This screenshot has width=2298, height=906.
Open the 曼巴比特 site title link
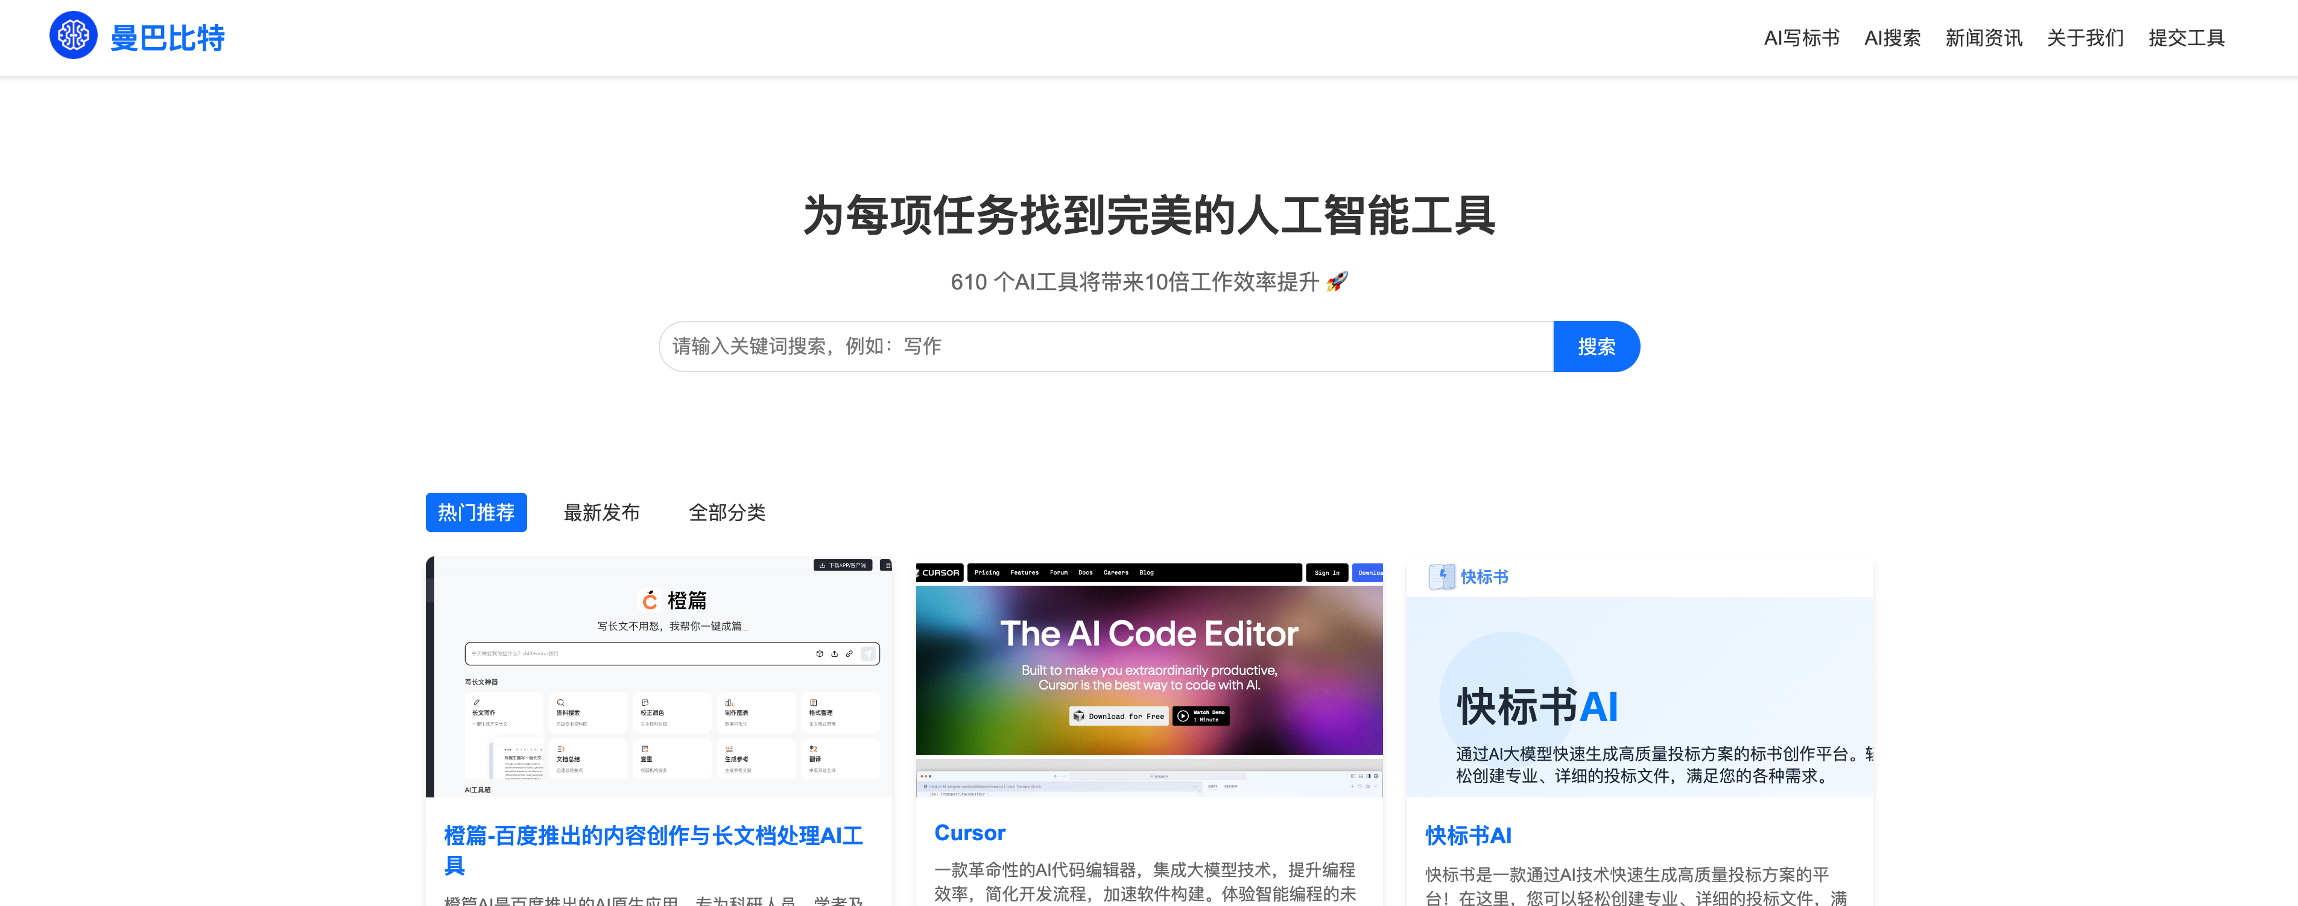pos(167,37)
